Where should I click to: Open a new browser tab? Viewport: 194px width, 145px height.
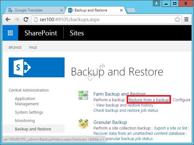[x=131, y=10]
